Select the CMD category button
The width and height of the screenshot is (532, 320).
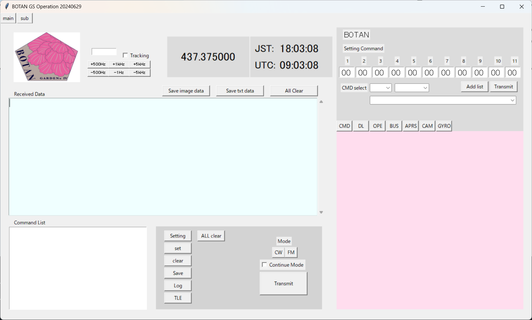click(344, 126)
